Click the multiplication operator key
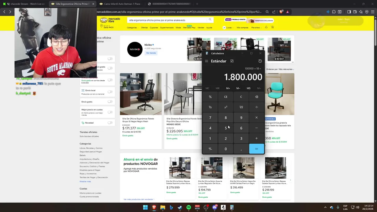 point(257,117)
